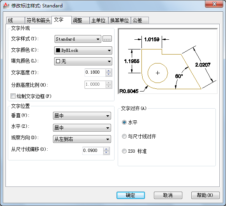
Task: Decrease text height with down spinner arrow
Action: pyautogui.click(x=109, y=74)
